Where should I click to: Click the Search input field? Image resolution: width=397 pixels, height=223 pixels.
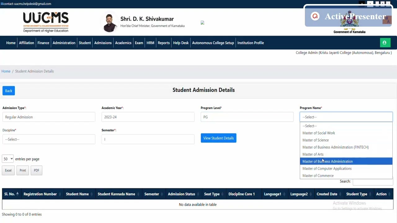click(372, 181)
